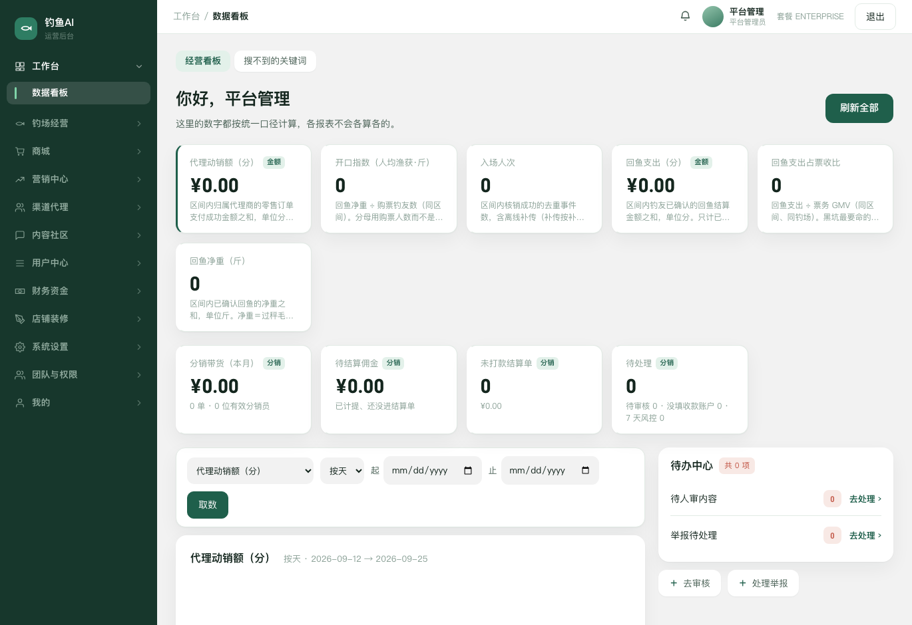Click the 用户中心 list icon
The image size is (912, 625).
click(x=20, y=263)
